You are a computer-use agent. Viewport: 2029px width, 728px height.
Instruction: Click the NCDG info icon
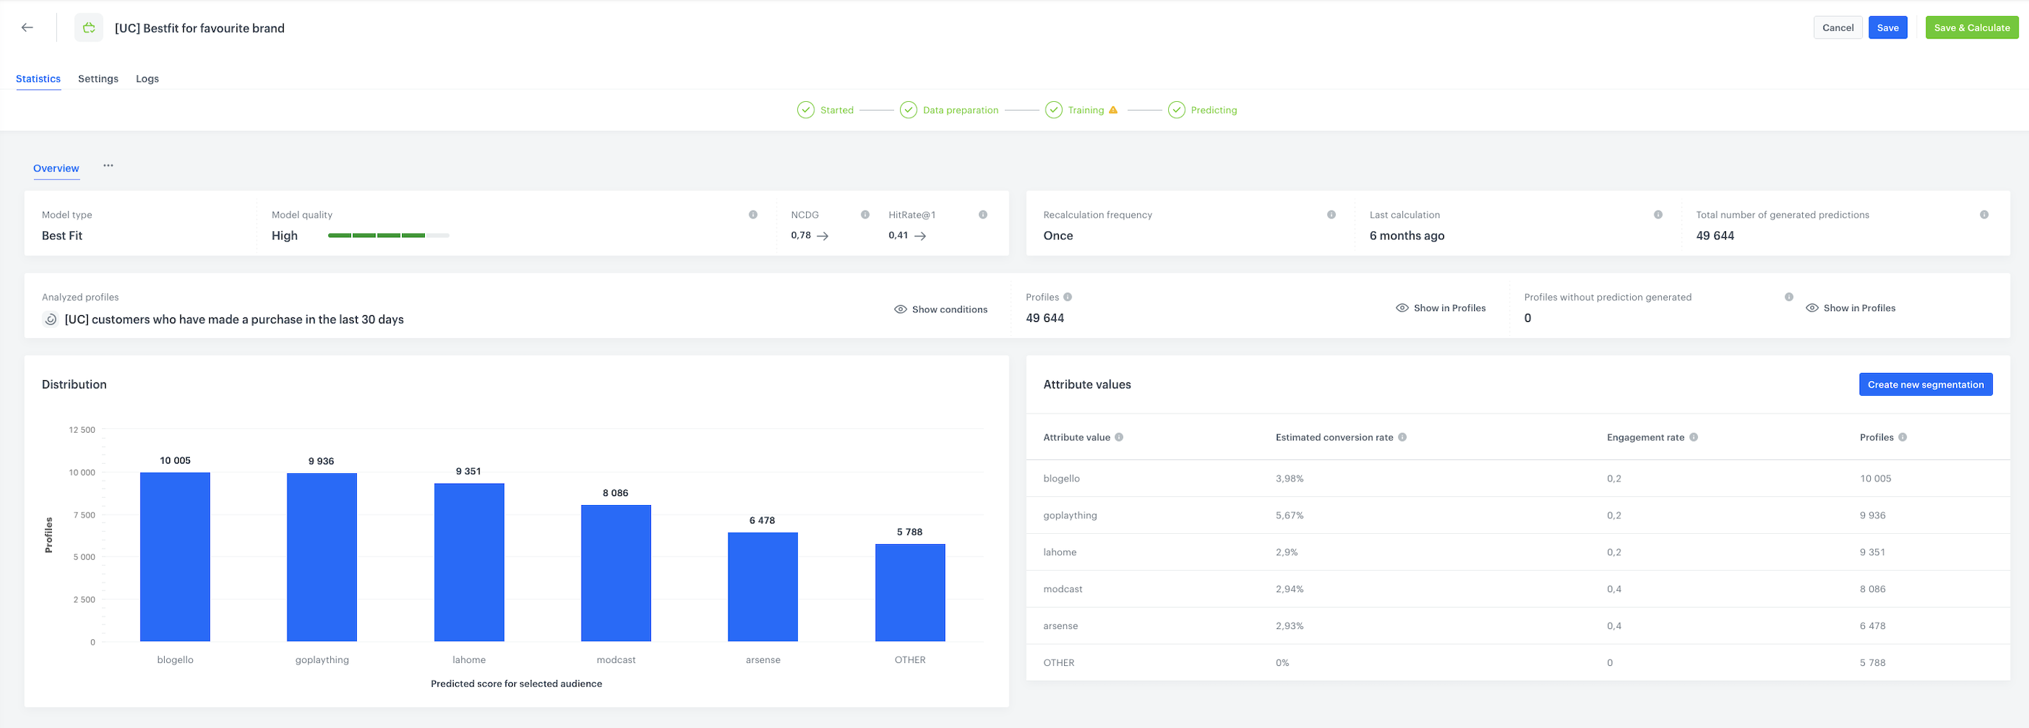click(865, 215)
